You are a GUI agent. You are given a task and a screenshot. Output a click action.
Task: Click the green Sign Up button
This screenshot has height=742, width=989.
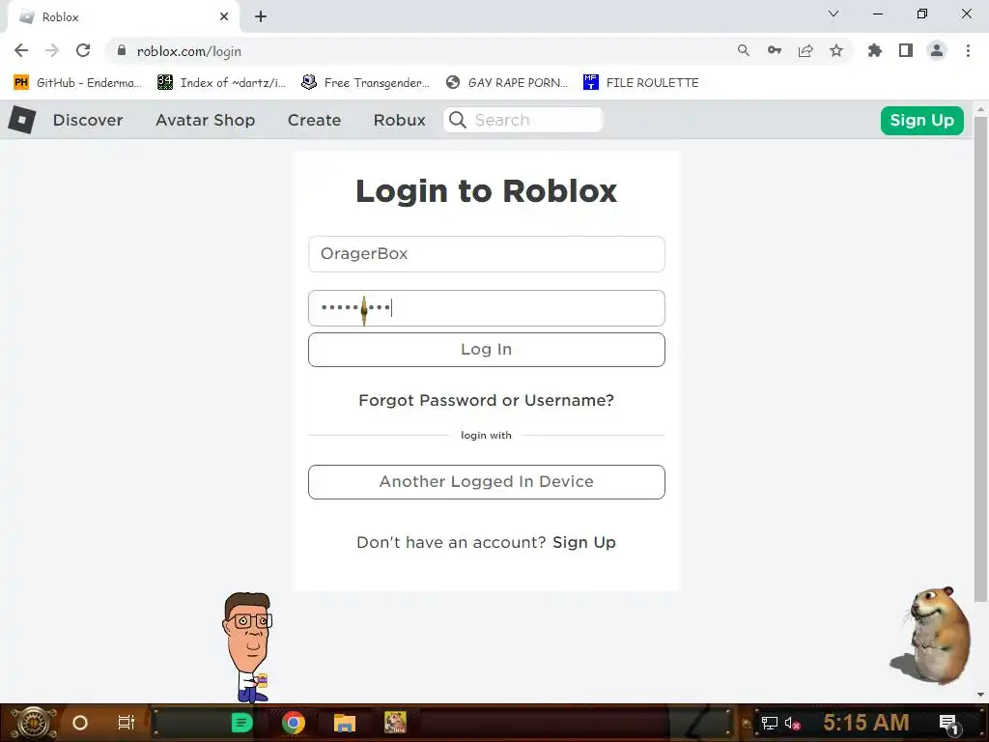point(921,121)
